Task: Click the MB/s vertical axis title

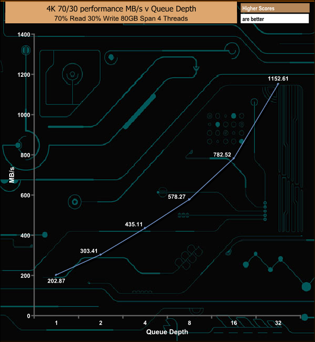Action: pyautogui.click(x=12, y=174)
